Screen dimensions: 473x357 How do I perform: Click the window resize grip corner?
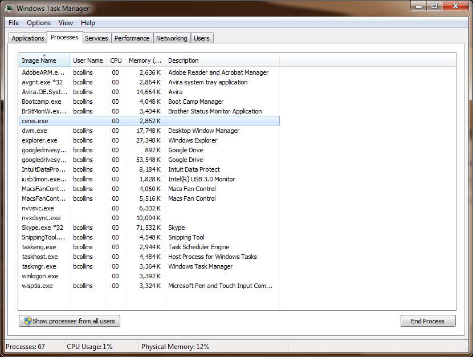tap(466, 349)
